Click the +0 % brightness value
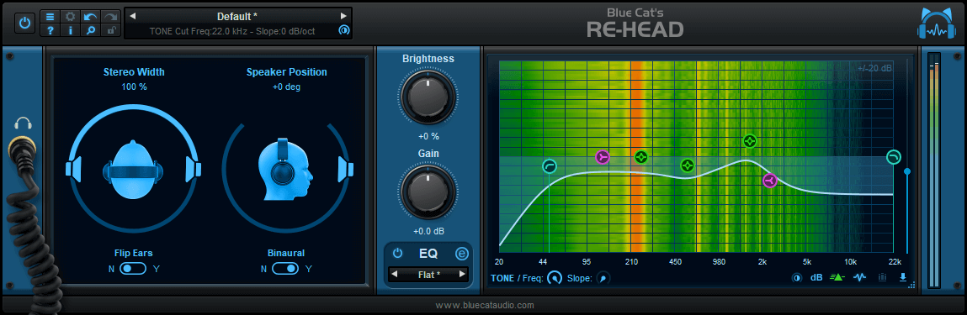Screen dimensions: 967x315 tap(428, 137)
